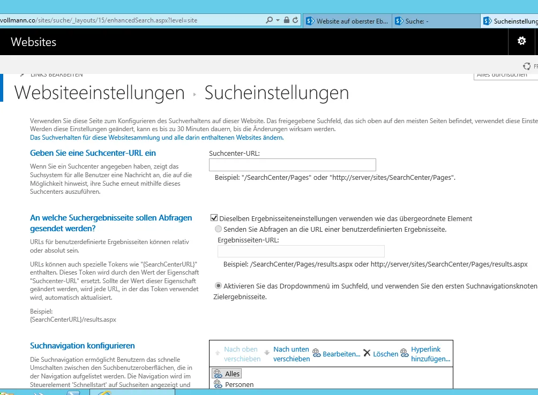Refresh the page with reload icon
Screen dimensions: 538x395
click(295, 20)
